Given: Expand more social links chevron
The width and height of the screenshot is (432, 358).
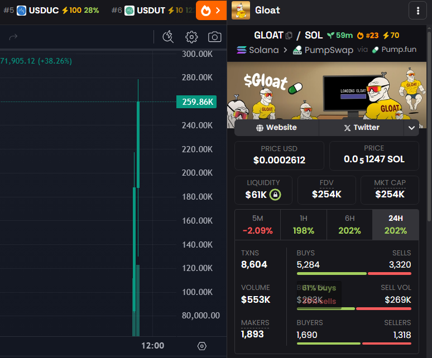Looking at the screenshot, I should point(411,128).
